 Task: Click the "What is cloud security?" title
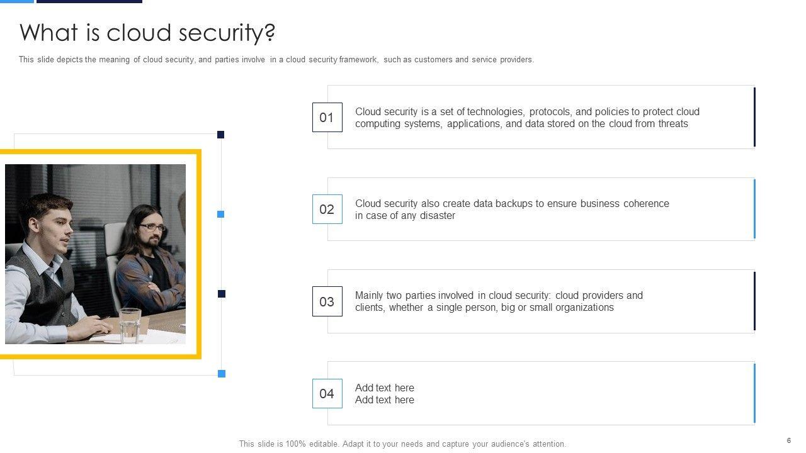[147, 33]
